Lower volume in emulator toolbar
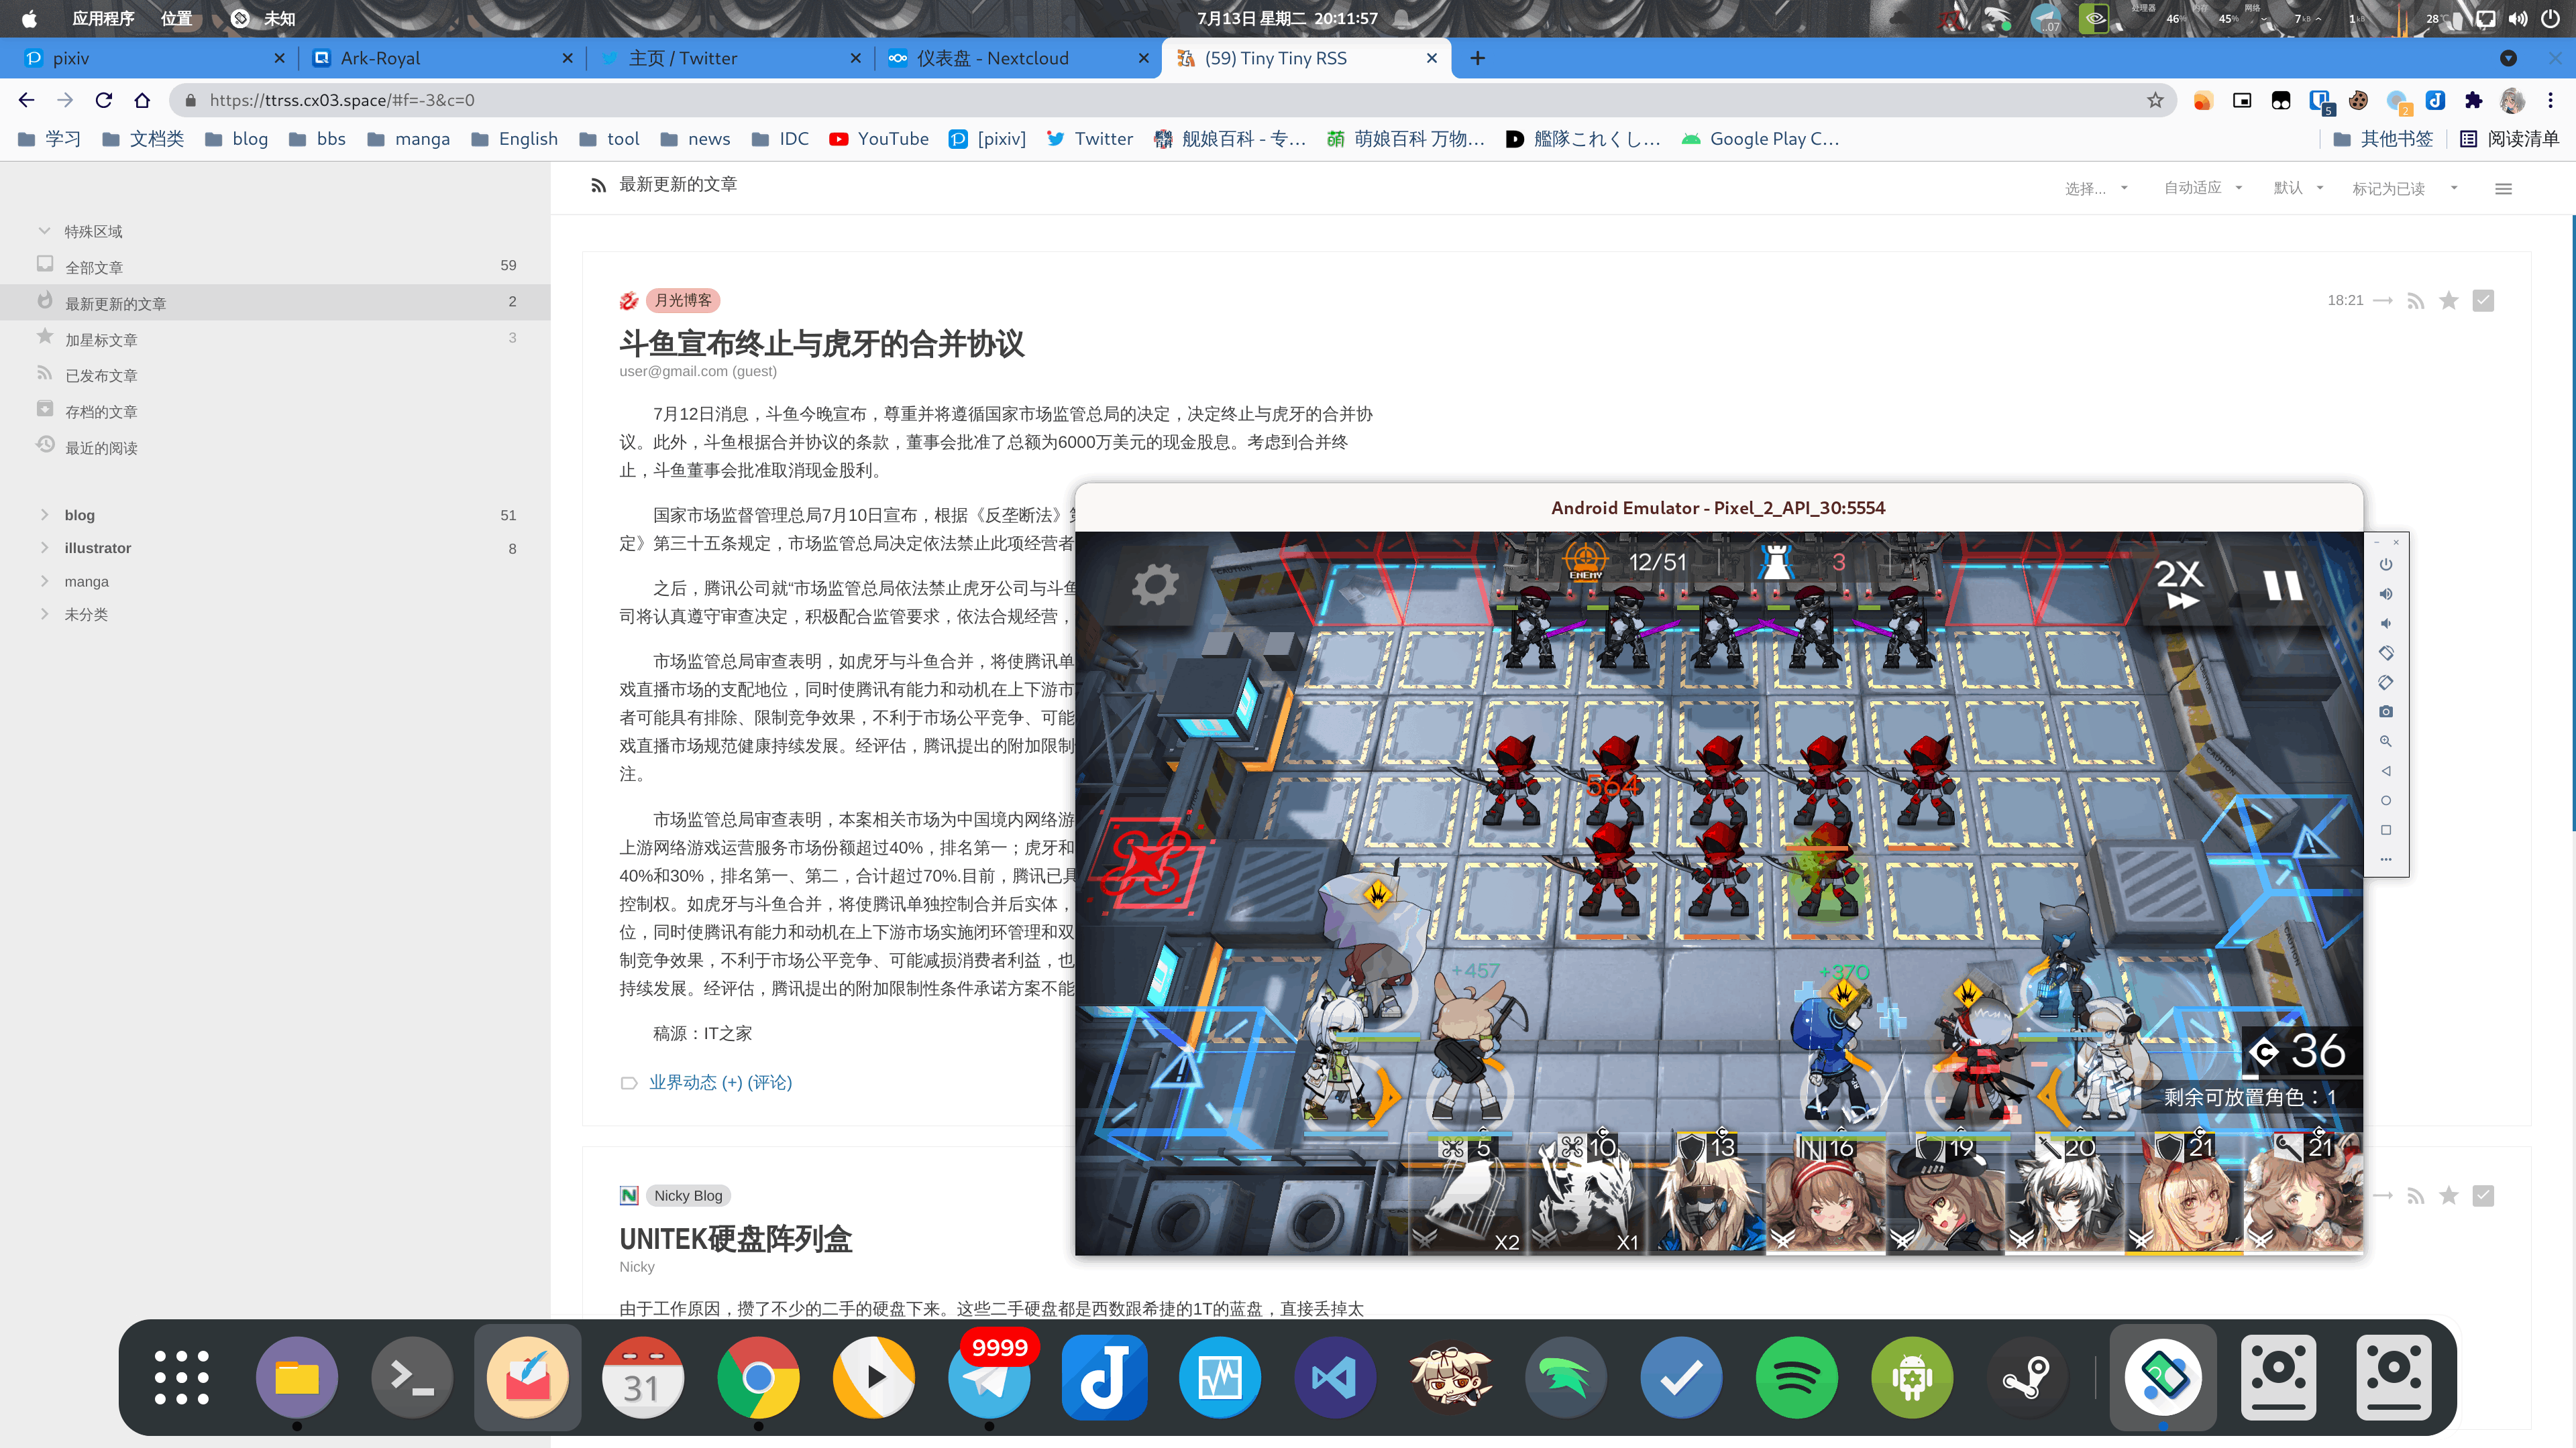The width and height of the screenshot is (2576, 1448). [2386, 623]
